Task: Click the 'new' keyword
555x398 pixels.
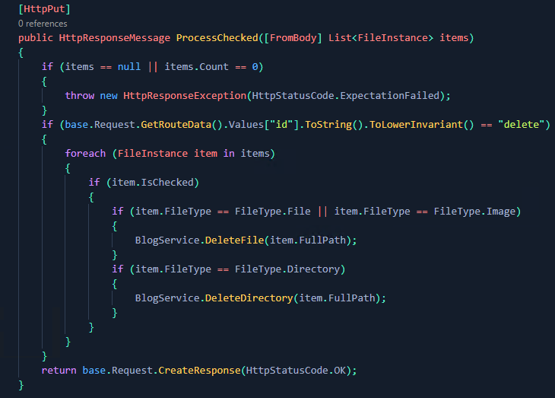Action: click(x=109, y=96)
